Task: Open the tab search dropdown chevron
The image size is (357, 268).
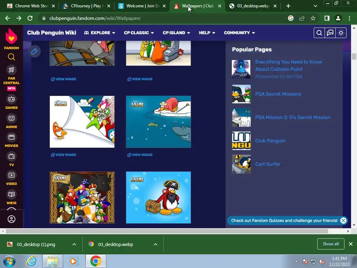Action: pyautogui.click(x=315, y=6)
